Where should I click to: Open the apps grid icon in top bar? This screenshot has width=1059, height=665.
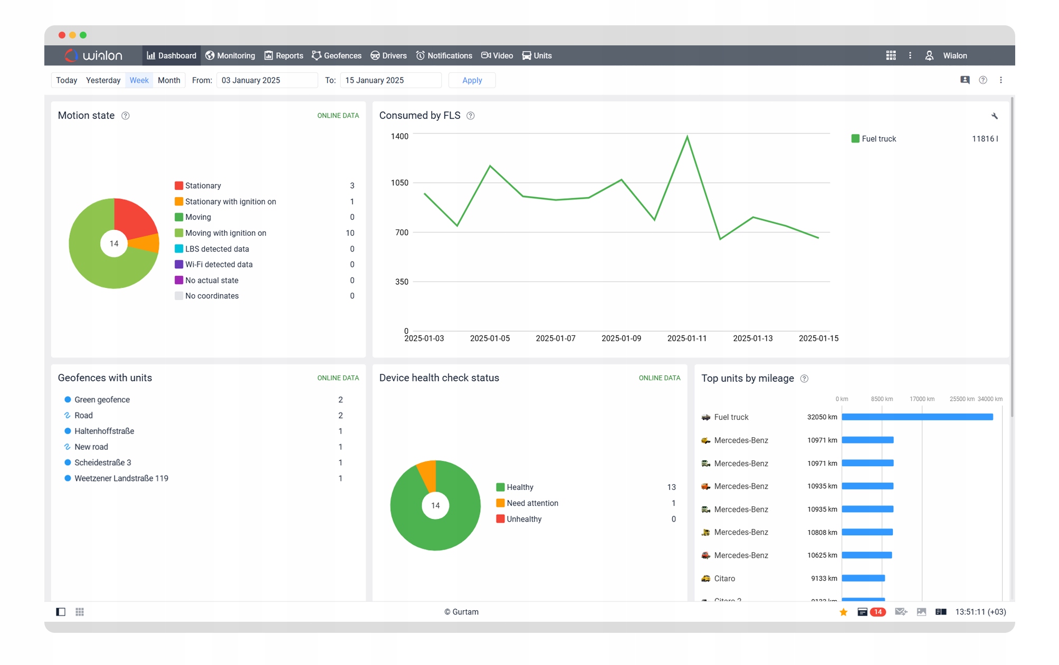(891, 55)
